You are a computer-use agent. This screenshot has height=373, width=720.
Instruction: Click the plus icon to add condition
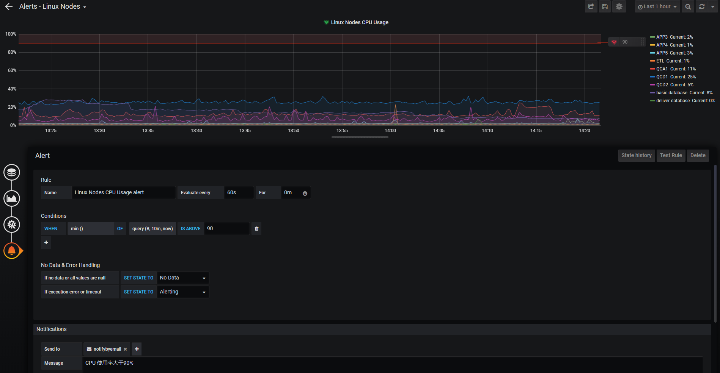(46, 243)
